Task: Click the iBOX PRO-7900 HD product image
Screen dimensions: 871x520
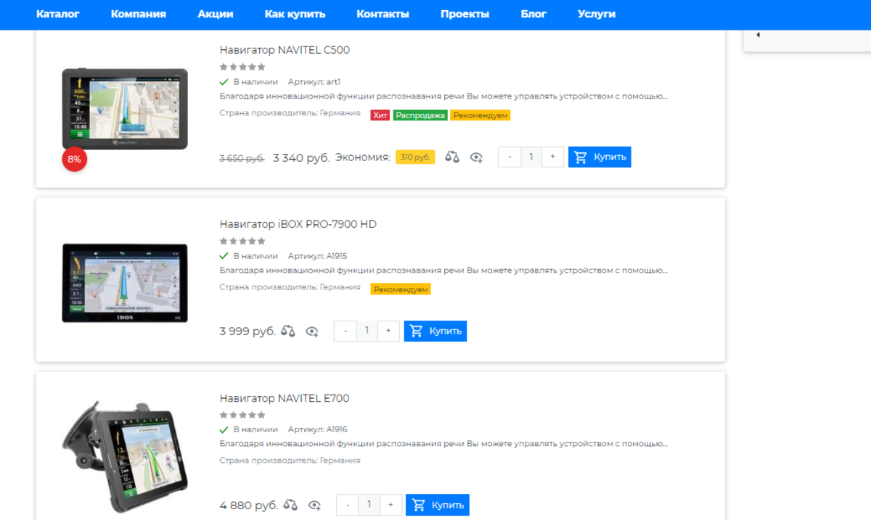Action: pos(125,283)
